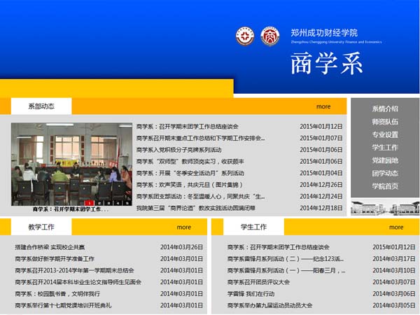Open the 商学系入党积极分子亮牌系列活动 article

(x=188, y=150)
